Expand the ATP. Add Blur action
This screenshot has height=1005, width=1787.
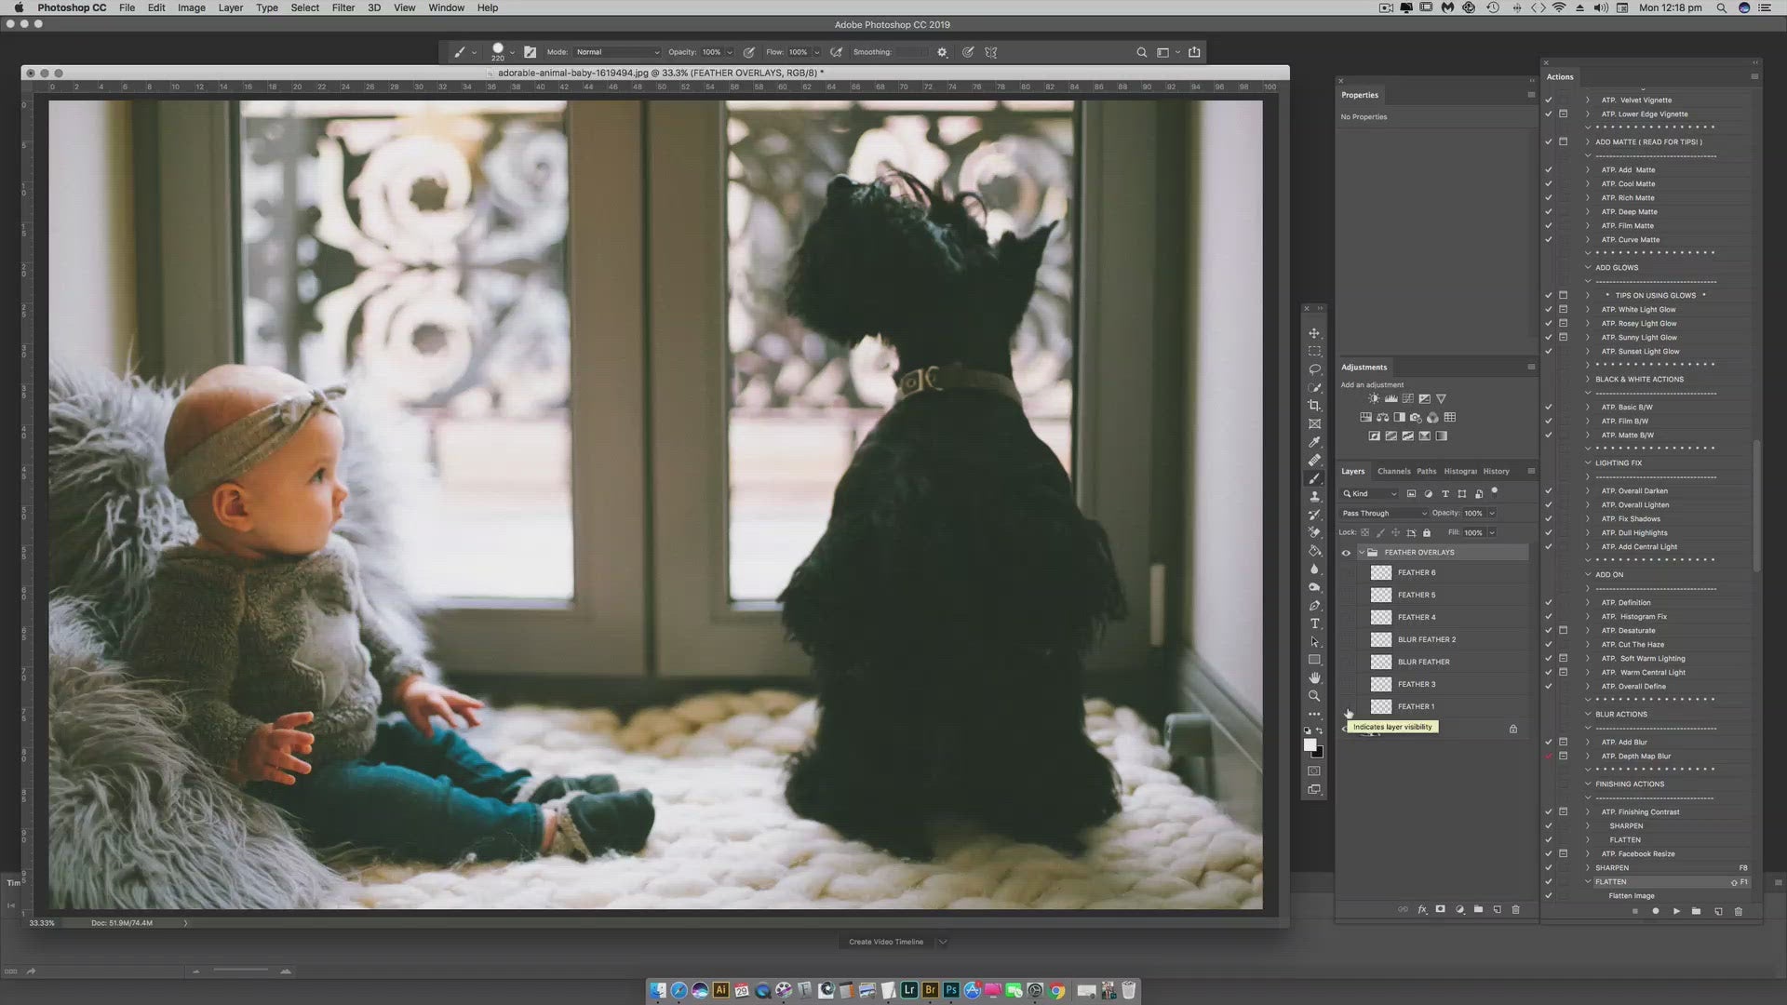(x=1588, y=743)
